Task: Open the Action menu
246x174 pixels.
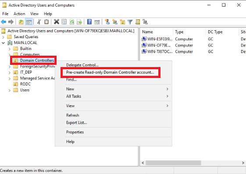Action: click(x=19, y=14)
